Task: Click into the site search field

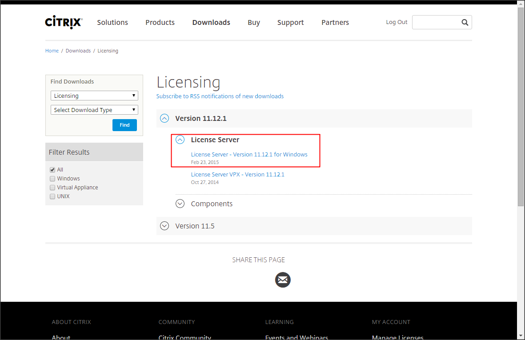Action: tap(436, 23)
